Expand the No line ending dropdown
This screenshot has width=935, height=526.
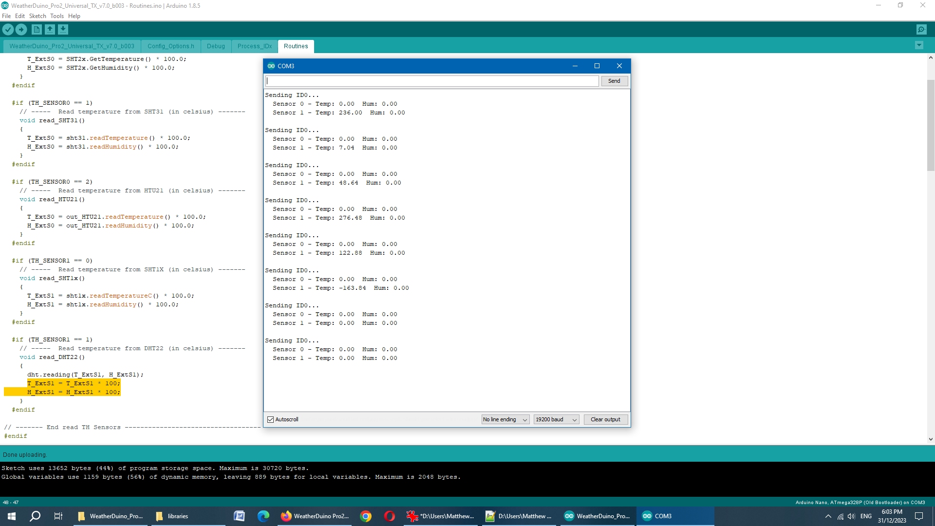[x=505, y=419]
